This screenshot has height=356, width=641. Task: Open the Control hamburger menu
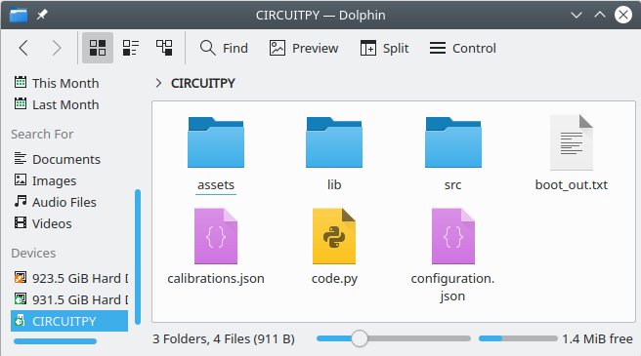click(x=462, y=48)
